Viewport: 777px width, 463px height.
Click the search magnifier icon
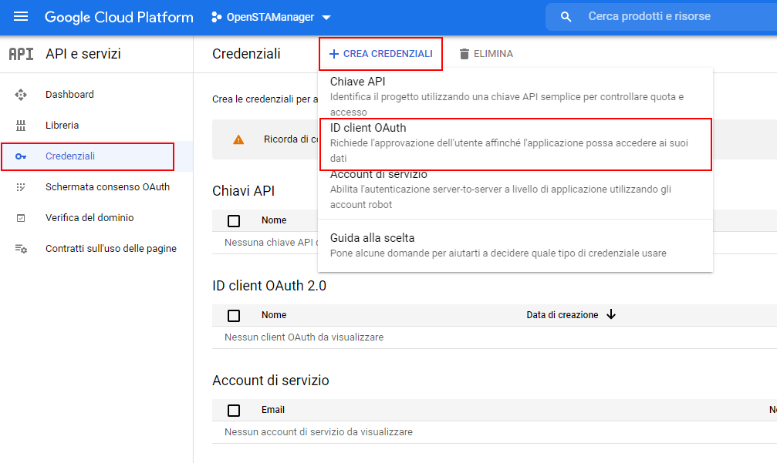click(x=566, y=17)
